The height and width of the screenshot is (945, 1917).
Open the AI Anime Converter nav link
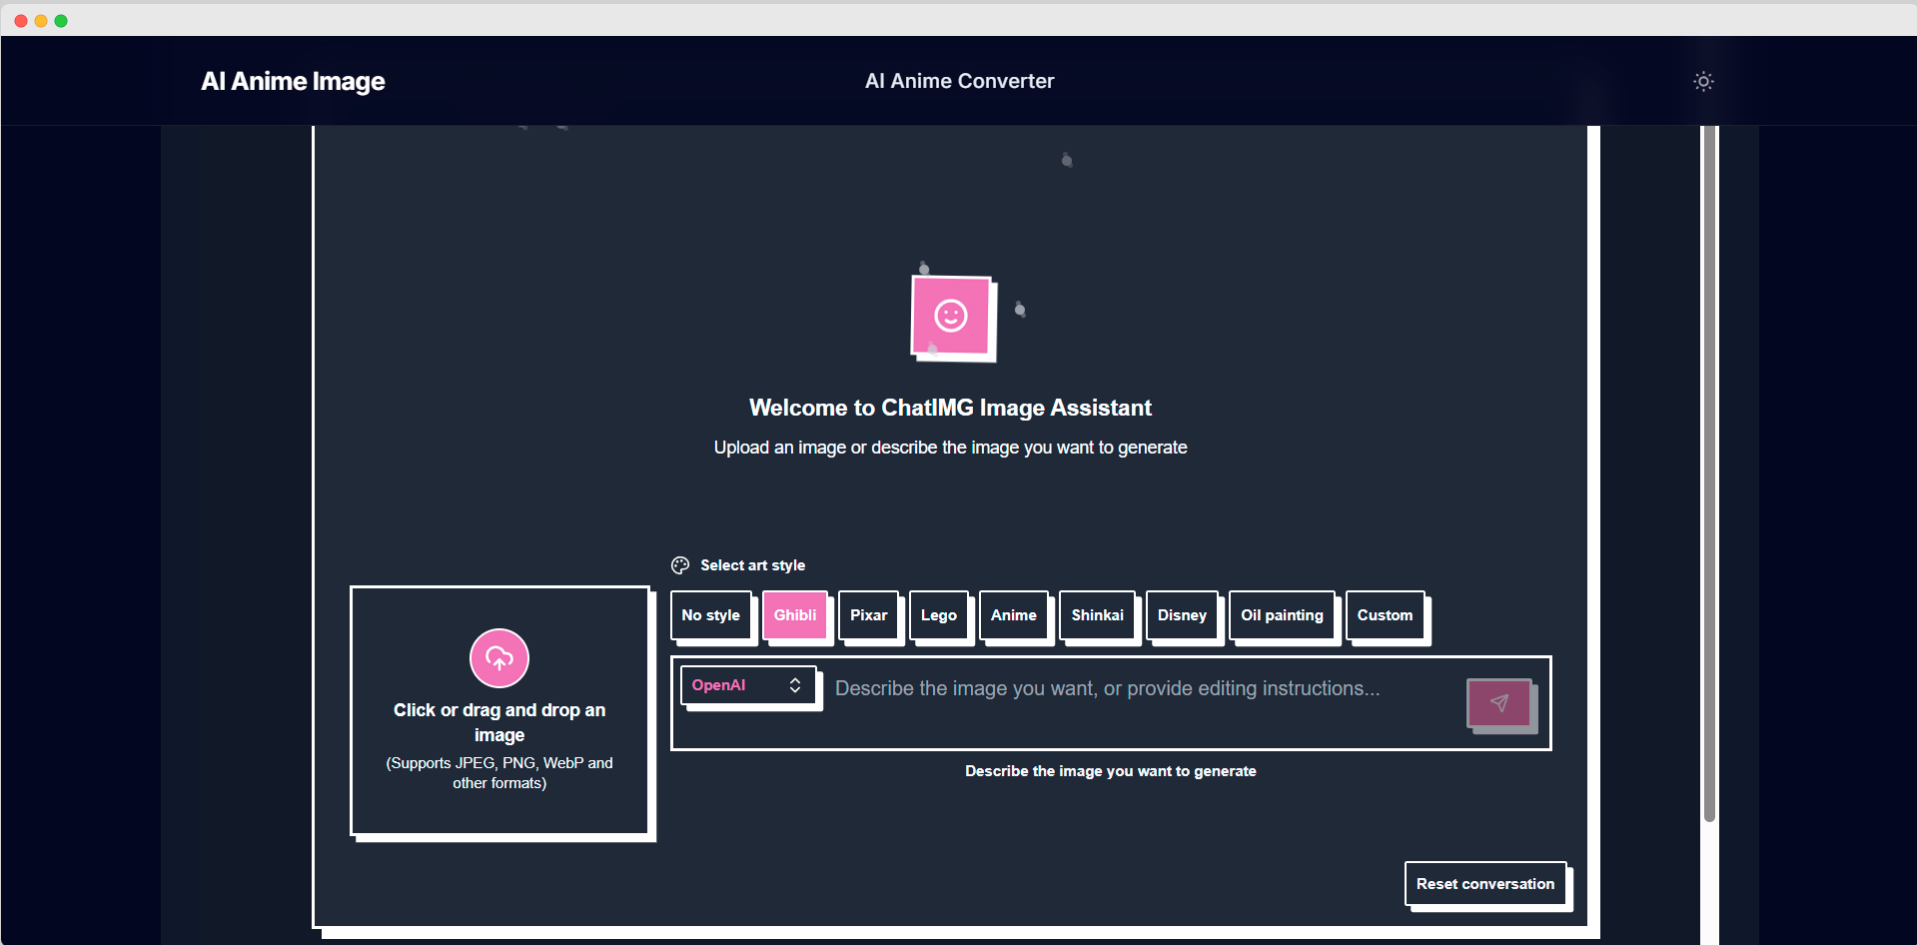click(959, 81)
